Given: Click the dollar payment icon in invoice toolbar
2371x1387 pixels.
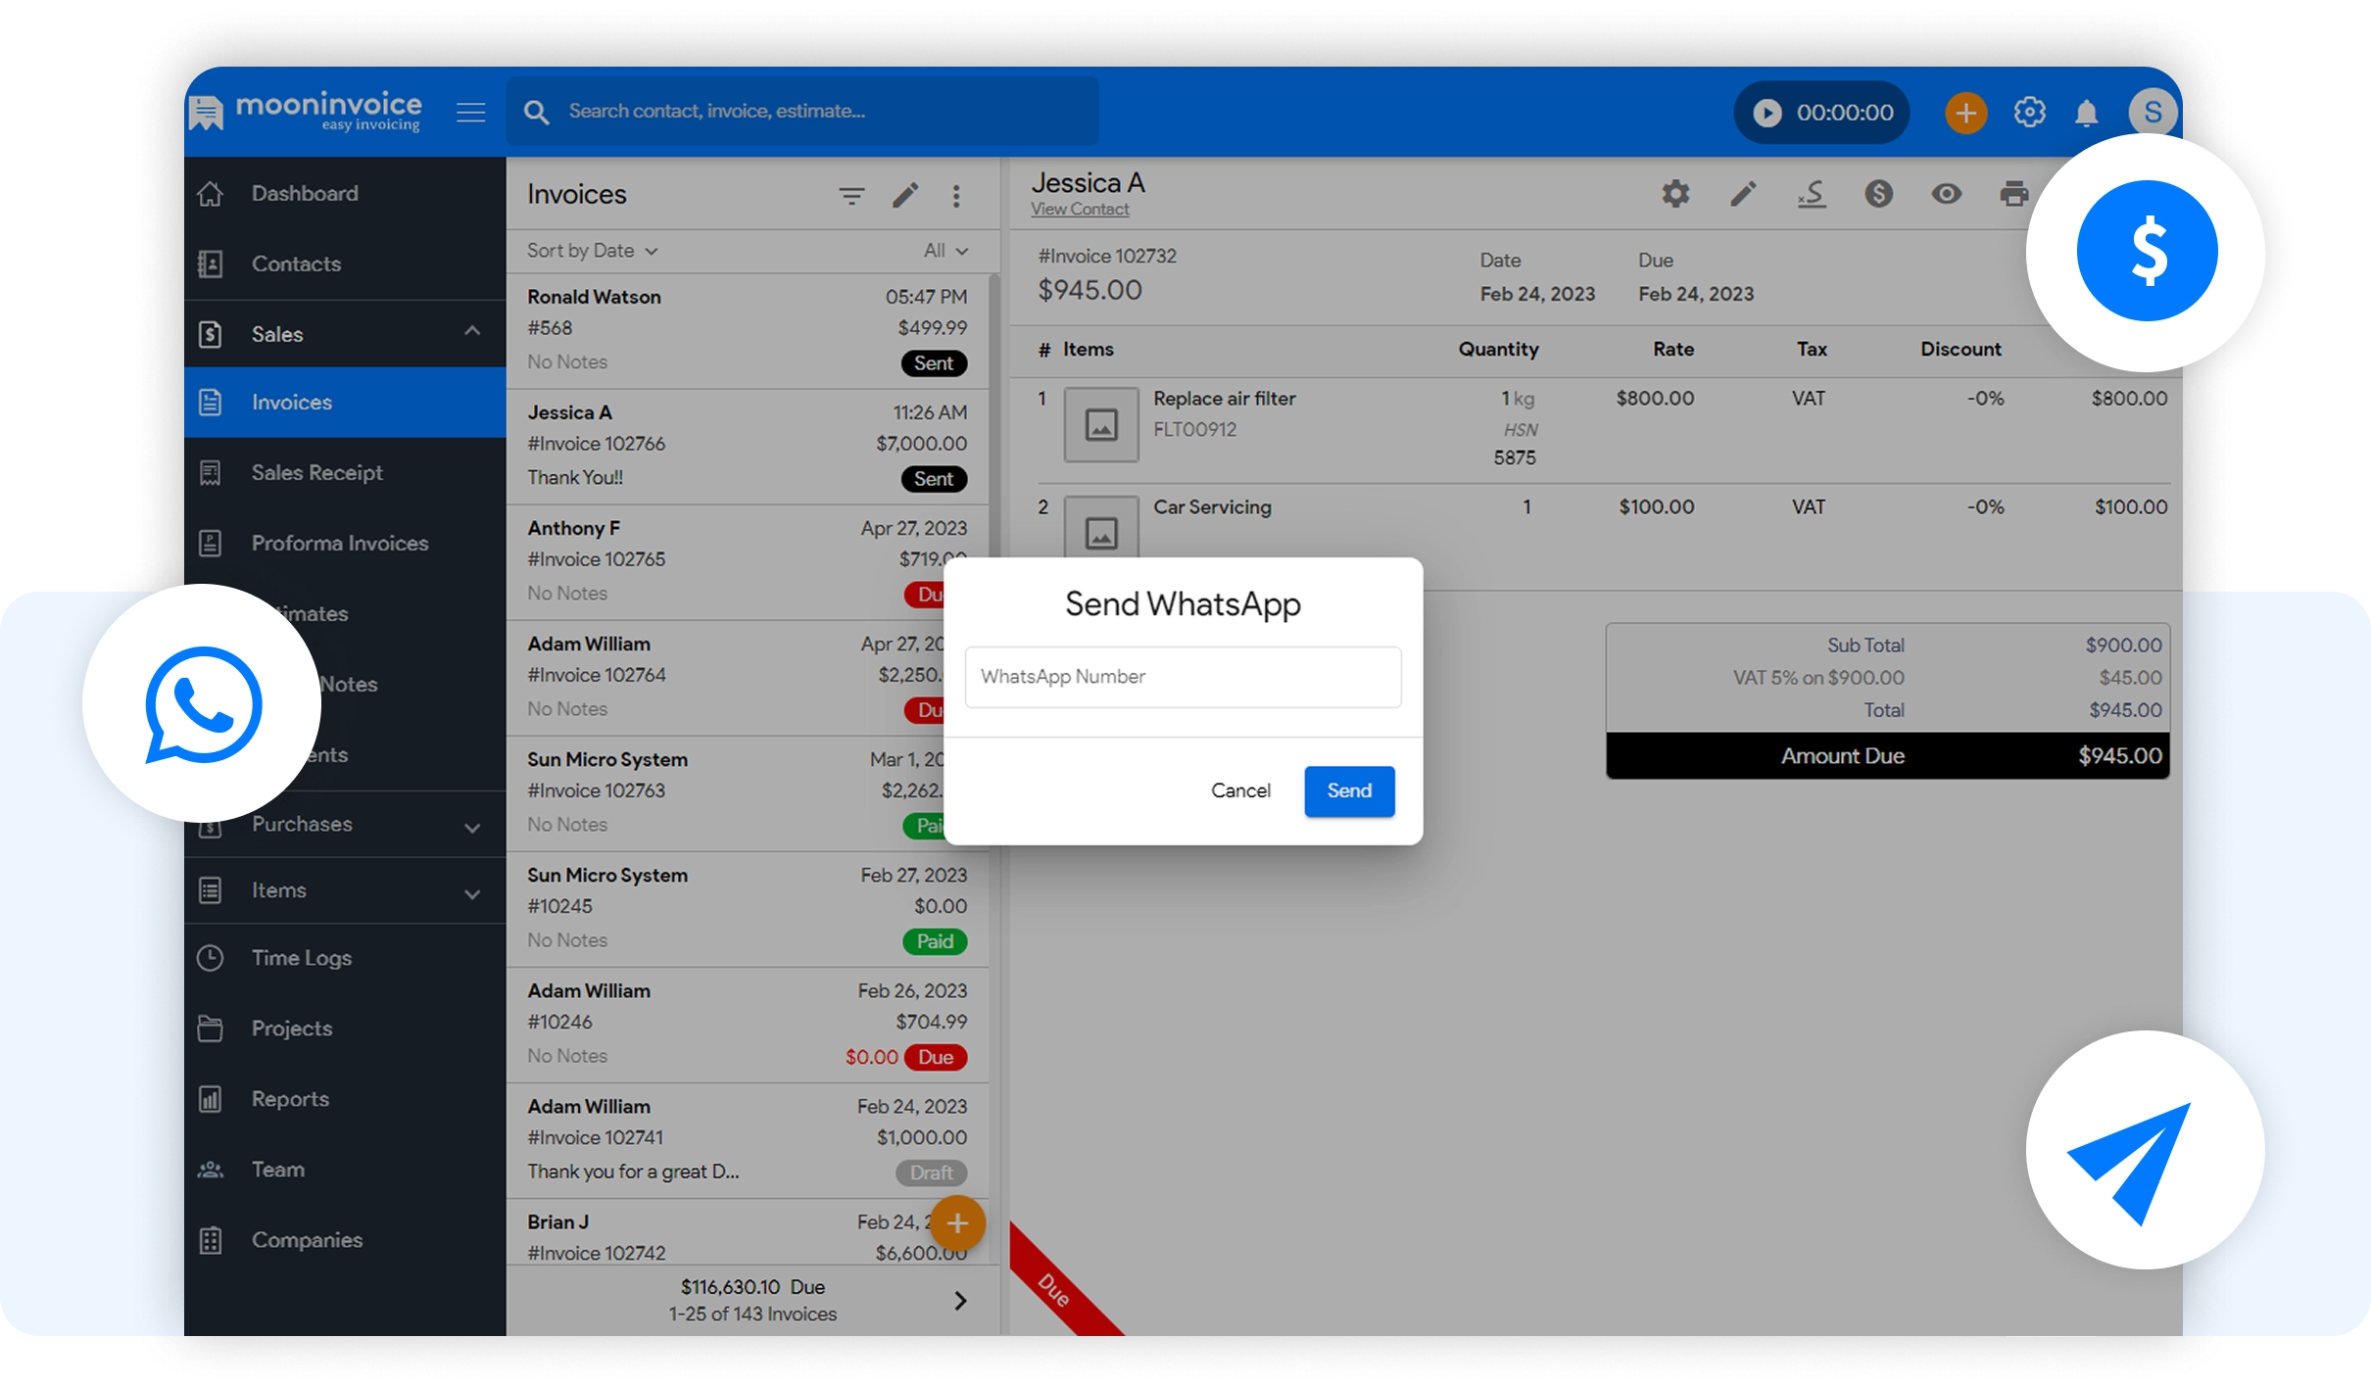Looking at the screenshot, I should pos(1878,194).
